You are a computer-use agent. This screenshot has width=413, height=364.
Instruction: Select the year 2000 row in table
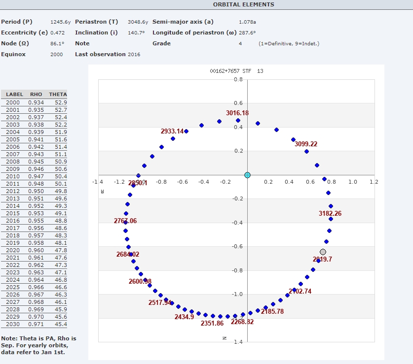[34, 102]
